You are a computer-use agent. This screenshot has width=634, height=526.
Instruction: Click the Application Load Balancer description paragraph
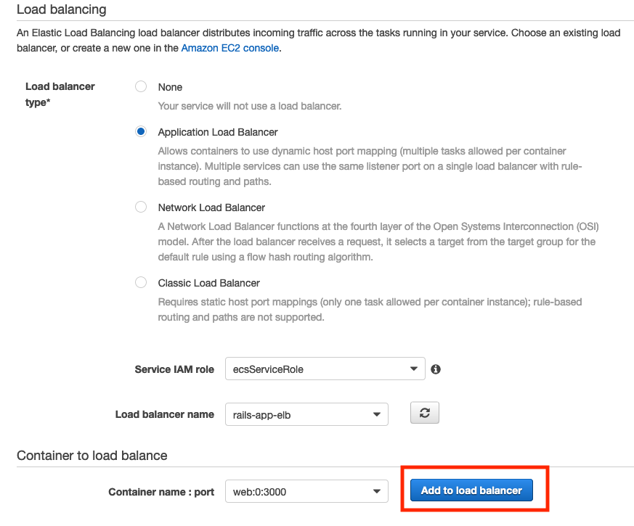coord(370,166)
